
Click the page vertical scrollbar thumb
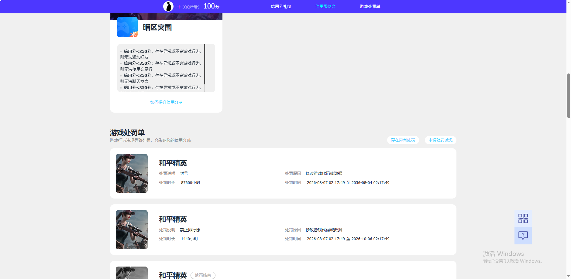[x=569, y=96]
